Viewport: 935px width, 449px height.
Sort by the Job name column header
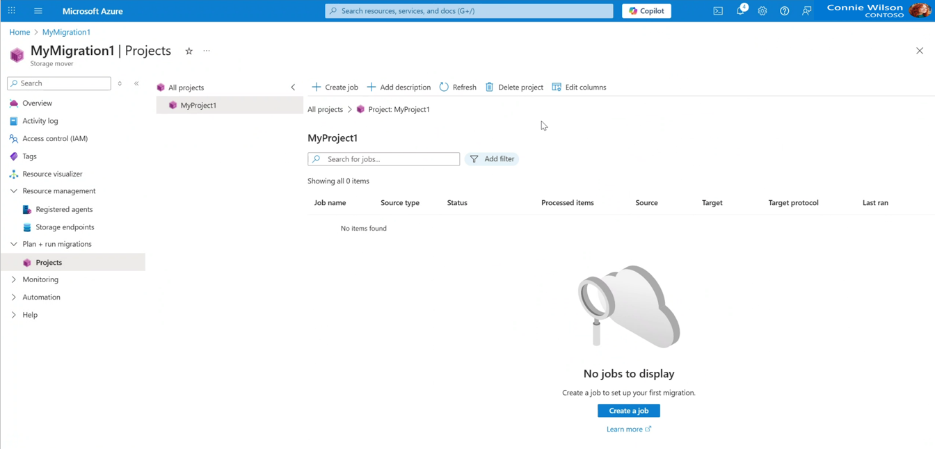click(330, 203)
